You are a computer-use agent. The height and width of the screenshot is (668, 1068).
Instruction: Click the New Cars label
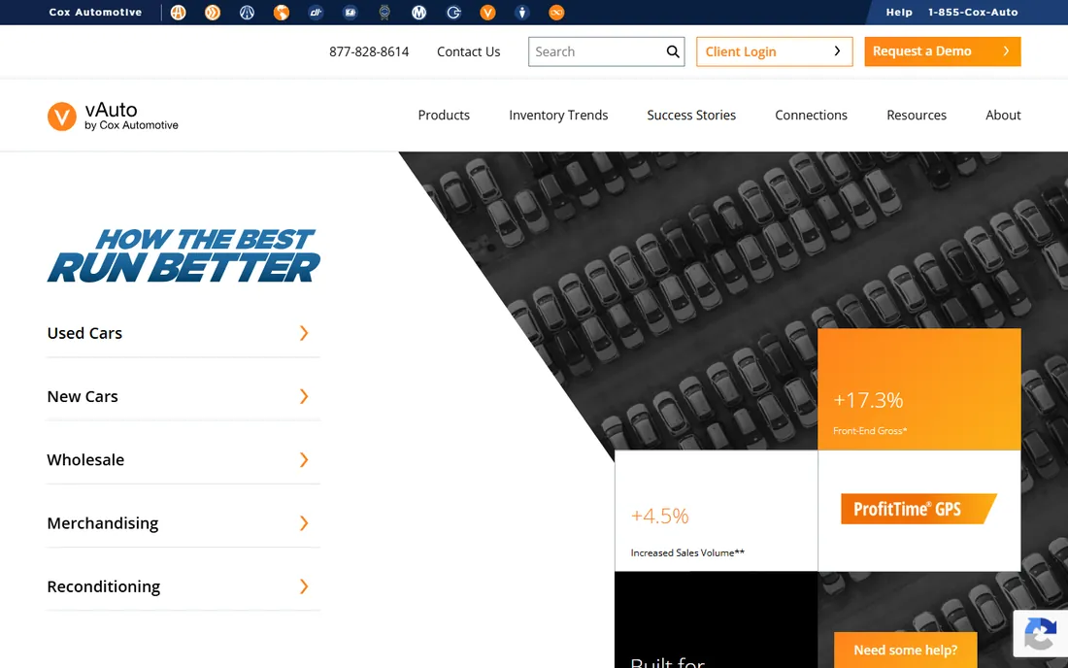pos(83,396)
